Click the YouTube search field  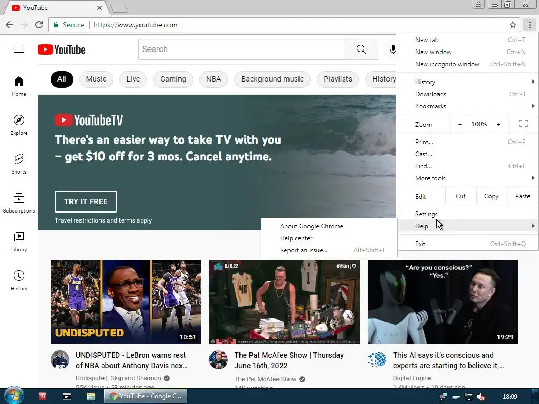click(242, 49)
